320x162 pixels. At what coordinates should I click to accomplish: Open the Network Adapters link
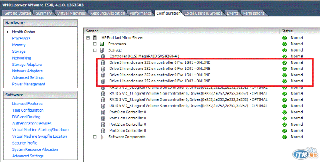tap(27, 71)
